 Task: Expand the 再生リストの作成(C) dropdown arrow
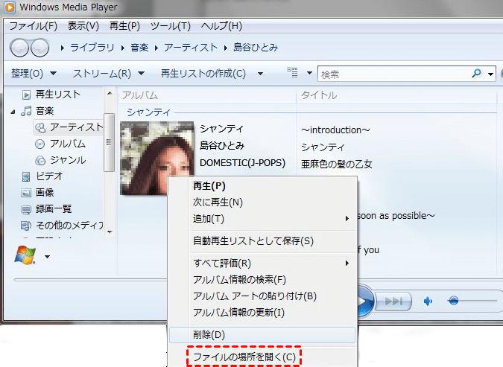click(260, 74)
